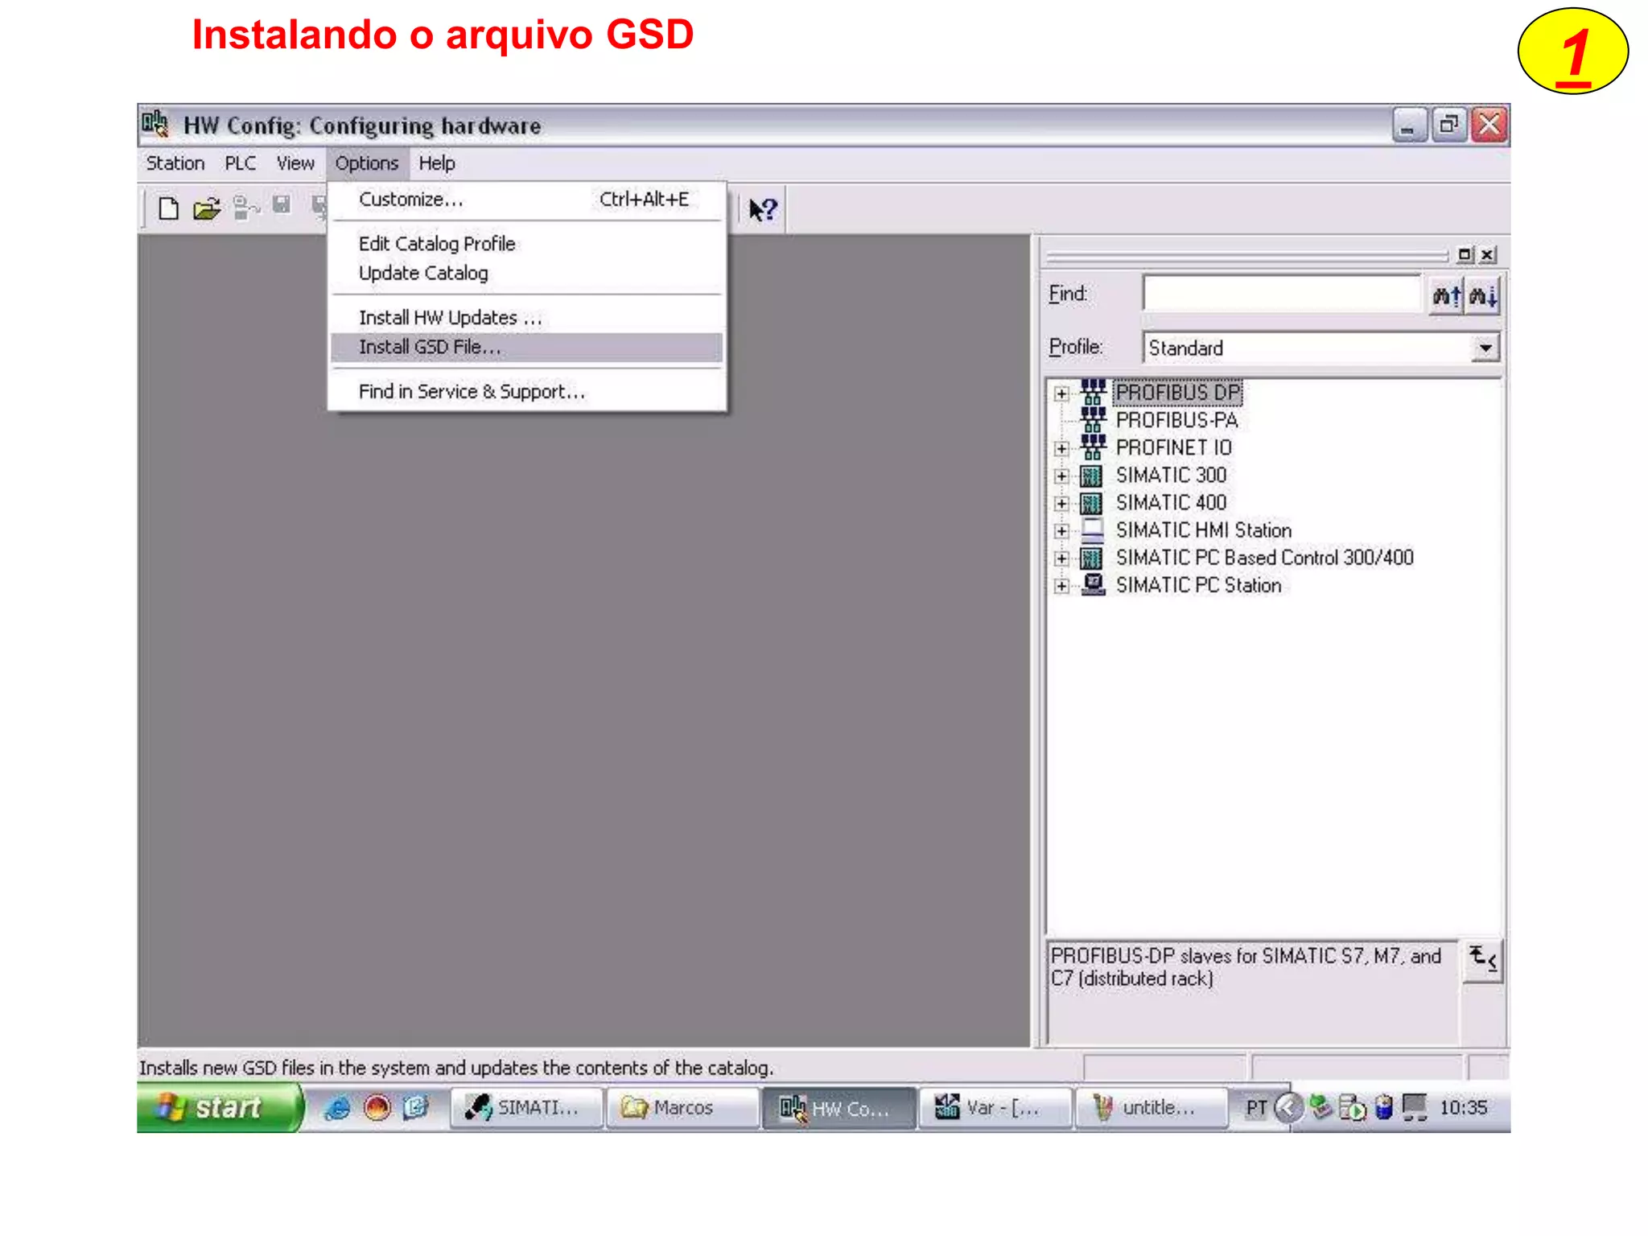Close the open Options menu
The height and width of the screenshot is (1236, 1648).
[x=367, y=163]
